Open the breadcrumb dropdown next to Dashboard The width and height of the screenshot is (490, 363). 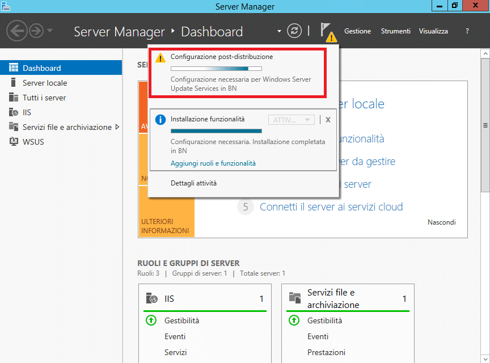[x=279, y=31]
